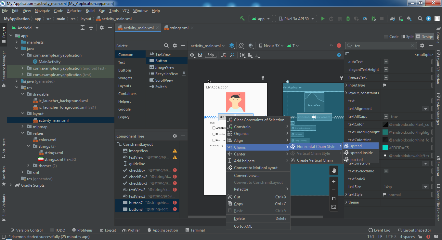Open the textSize dropdown arrow
The image size is (442, 240).
425,187
